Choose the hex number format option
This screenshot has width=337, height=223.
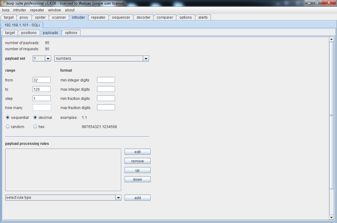tap(35, 127)
